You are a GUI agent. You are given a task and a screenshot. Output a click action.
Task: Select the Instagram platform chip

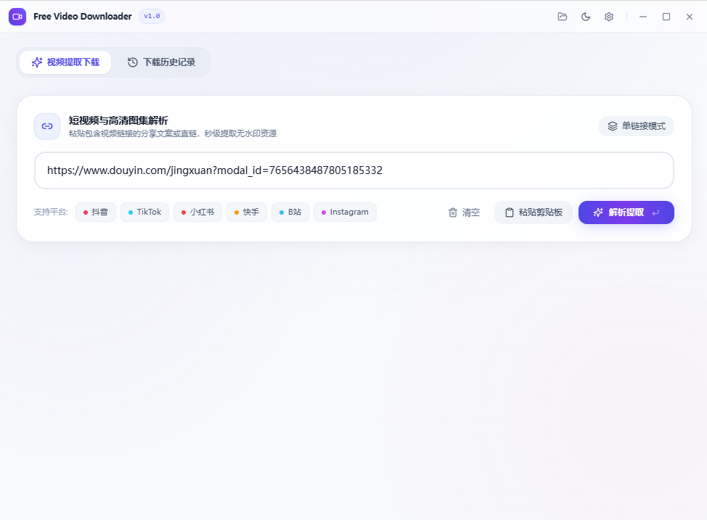345,212
